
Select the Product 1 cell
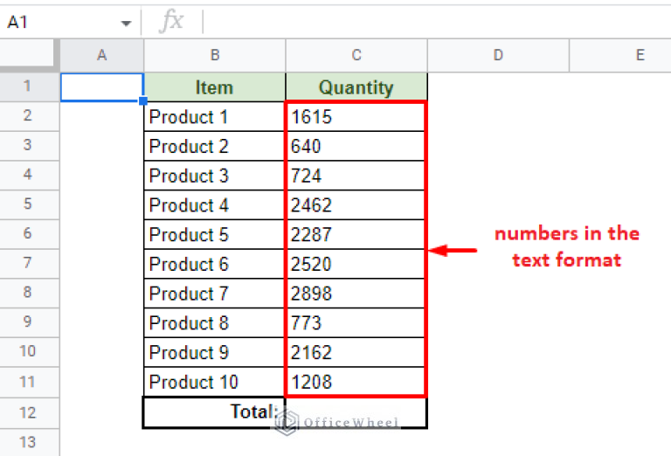coord(214,117)
